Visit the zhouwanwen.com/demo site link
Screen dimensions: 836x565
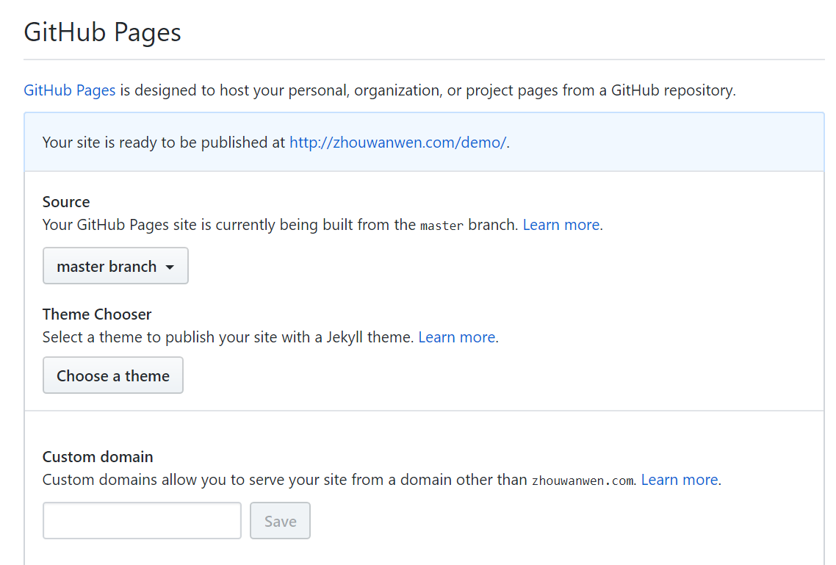coord(397,143)
